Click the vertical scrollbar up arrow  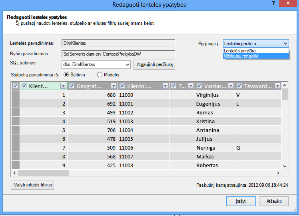click(x=285, y=85)
